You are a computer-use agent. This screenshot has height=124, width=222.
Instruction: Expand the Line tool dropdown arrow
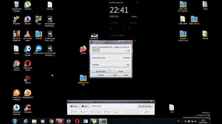[x=88, y=112]
